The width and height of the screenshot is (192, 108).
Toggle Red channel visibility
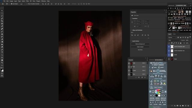point(129,67)
